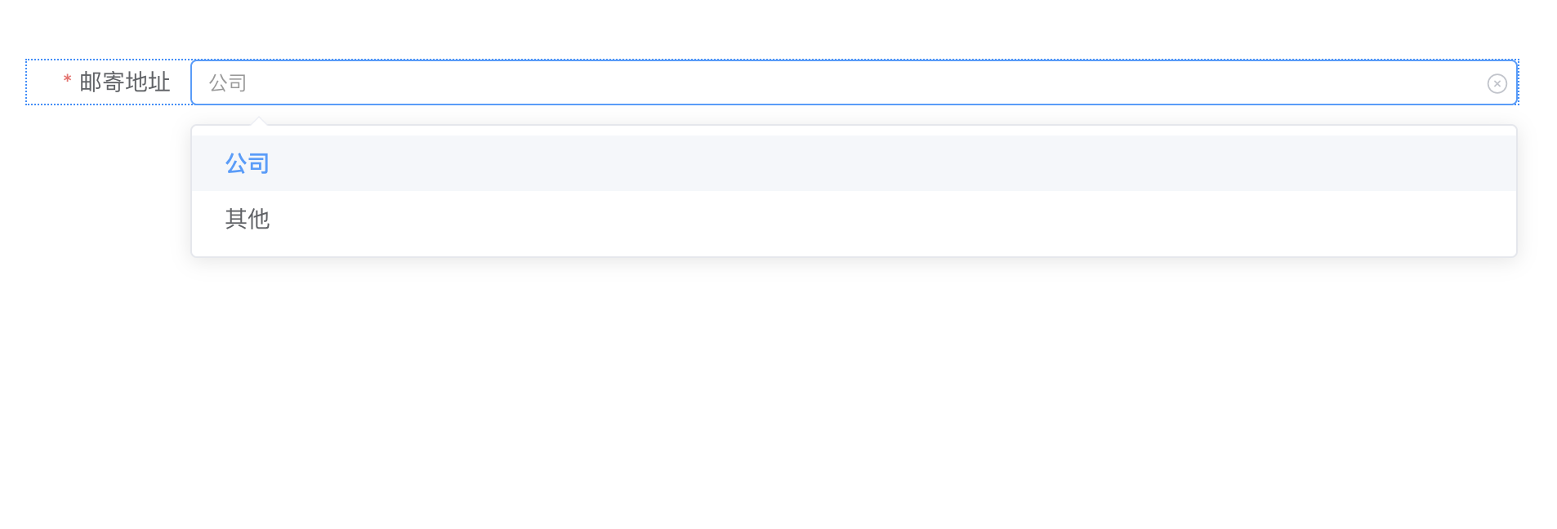Set mailing address to 其他

pos(247,219)
